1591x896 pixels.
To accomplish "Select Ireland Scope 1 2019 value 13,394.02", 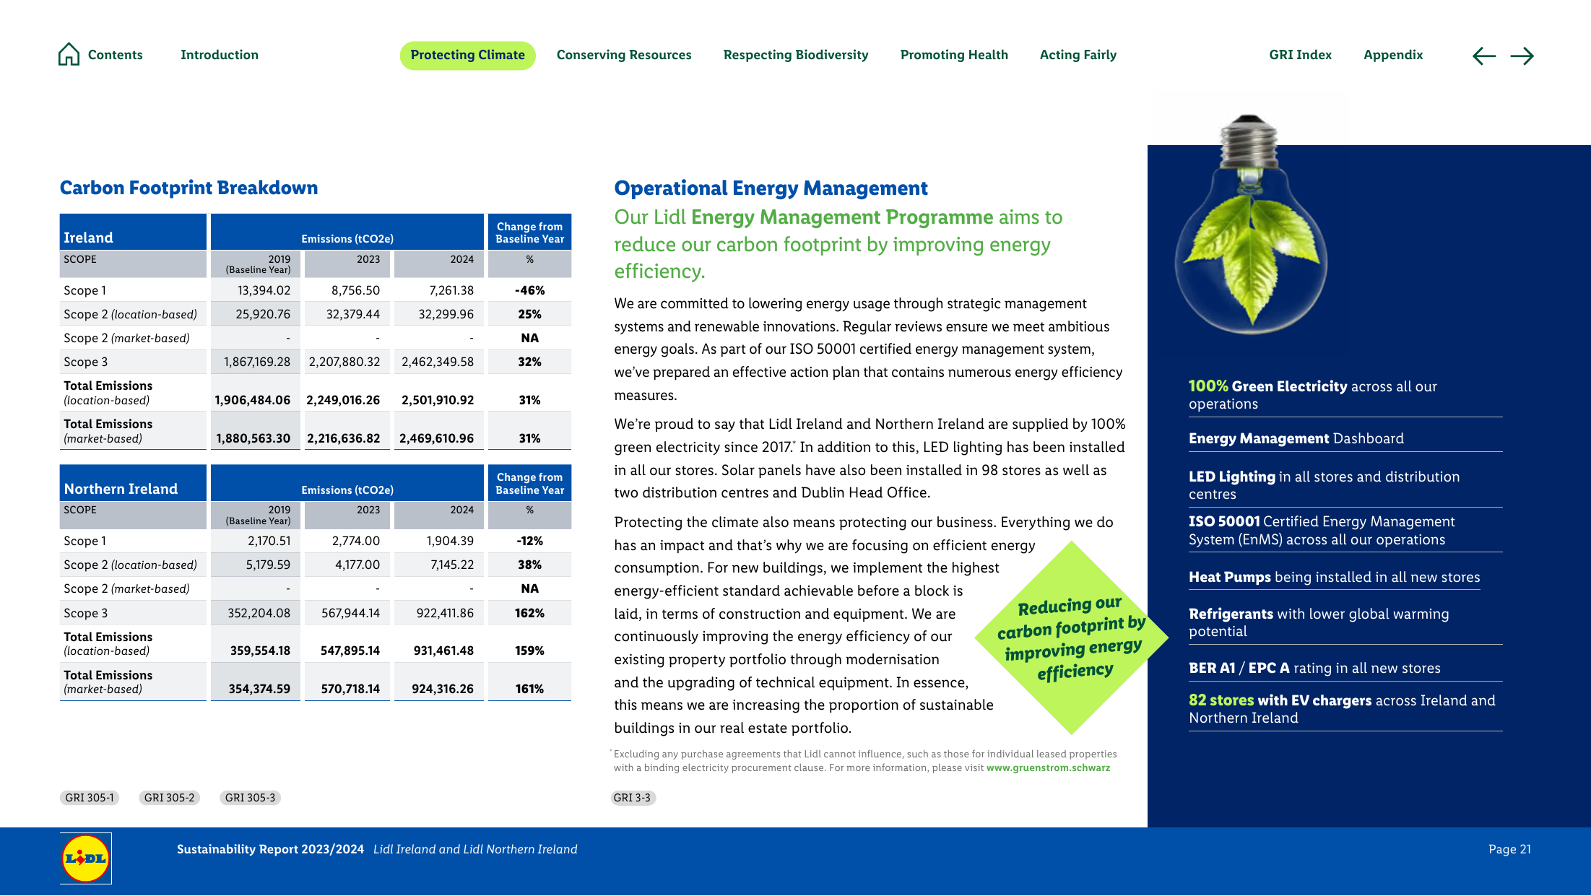I will tap(264, 290).
